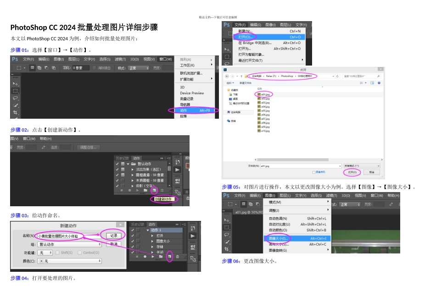Activate the Crop tool in step 01 toolbar
The image size is (436, 308).
coord(15,112)
